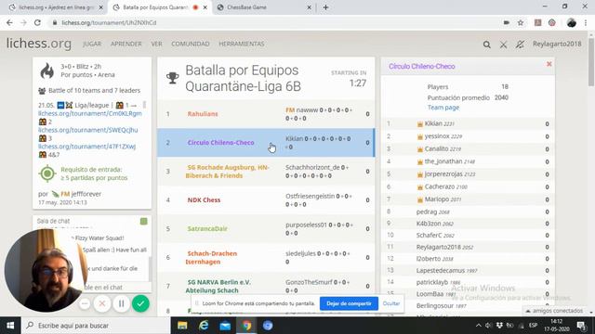Select SG NARVA Berlin team row
Screen dimensions: 595x334
pyautogui.click(x=266, y=287)
